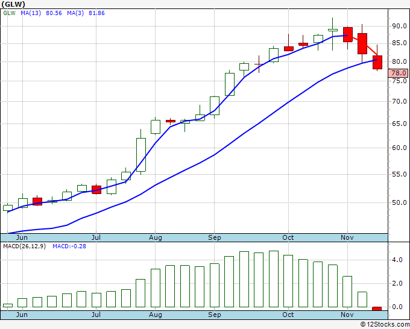Viewport: 410px width, 329px height.
Task: Click Nov on the MACD panel time axis
Action: point(347,315)
